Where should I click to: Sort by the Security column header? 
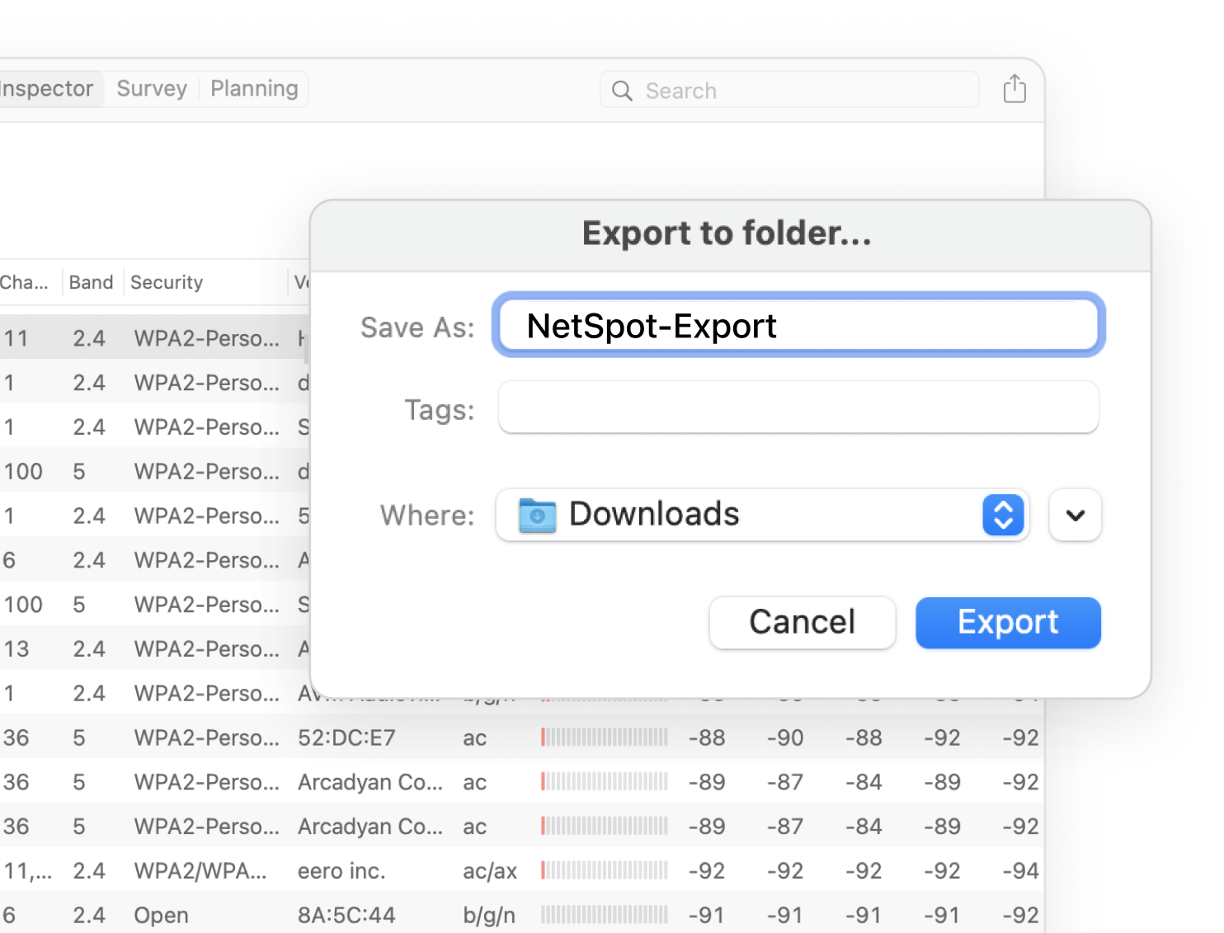point(167,282)
